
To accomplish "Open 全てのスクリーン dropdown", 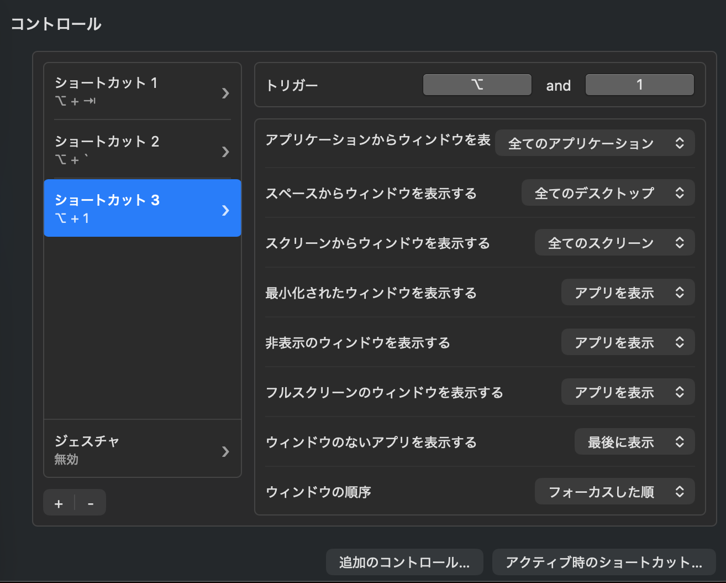I will [x=614, y=243].
